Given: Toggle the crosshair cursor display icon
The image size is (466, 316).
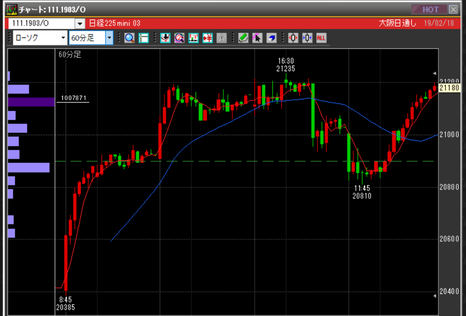Looking at the screenshot, I should [x=143, y=38].
